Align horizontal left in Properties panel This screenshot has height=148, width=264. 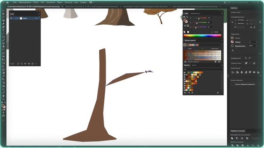click(238, 72)
